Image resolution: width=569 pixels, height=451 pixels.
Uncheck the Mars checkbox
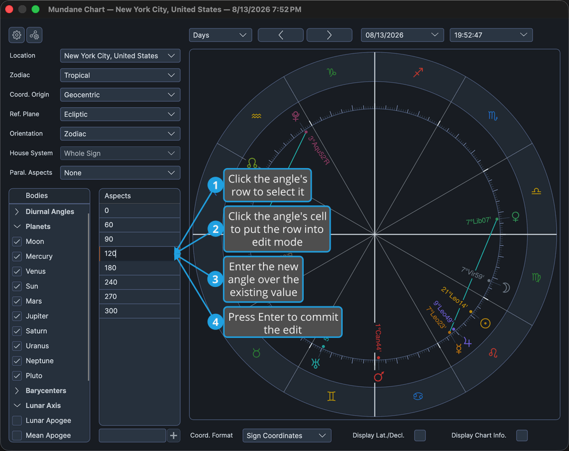17,301
